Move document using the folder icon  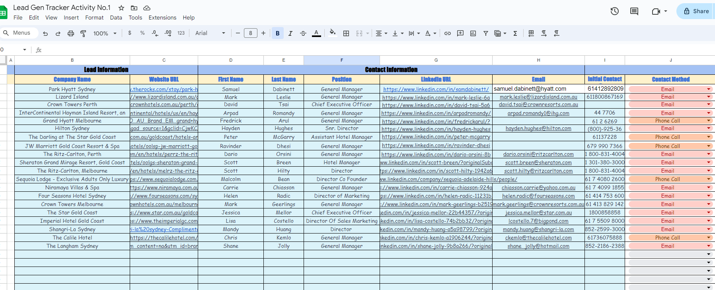click(x=134, y=8)
